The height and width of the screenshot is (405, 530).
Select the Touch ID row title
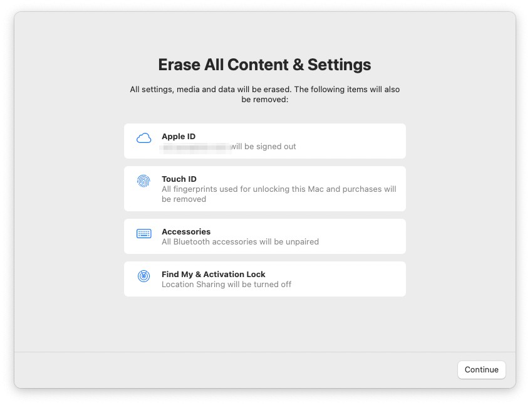tap(179, 179)
